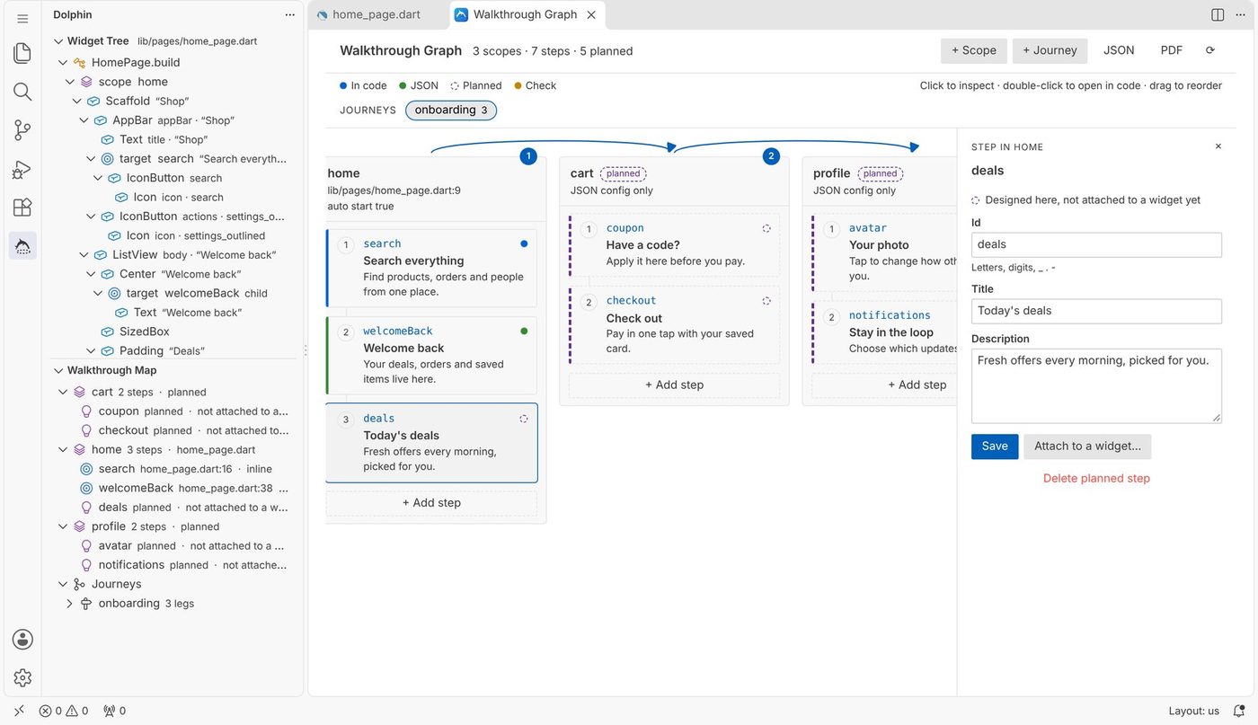Open the Explorer view in activity bar
This screenshot has width=1258, height=725.
[22, 53]
